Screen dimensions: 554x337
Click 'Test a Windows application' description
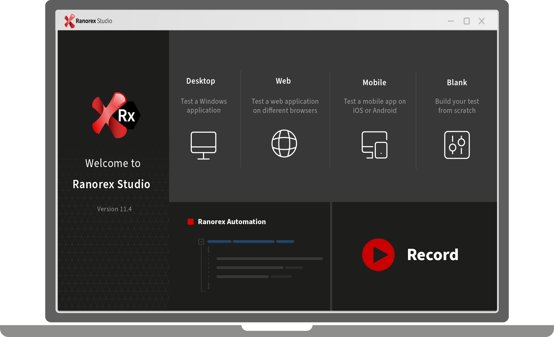coord(204,106)
